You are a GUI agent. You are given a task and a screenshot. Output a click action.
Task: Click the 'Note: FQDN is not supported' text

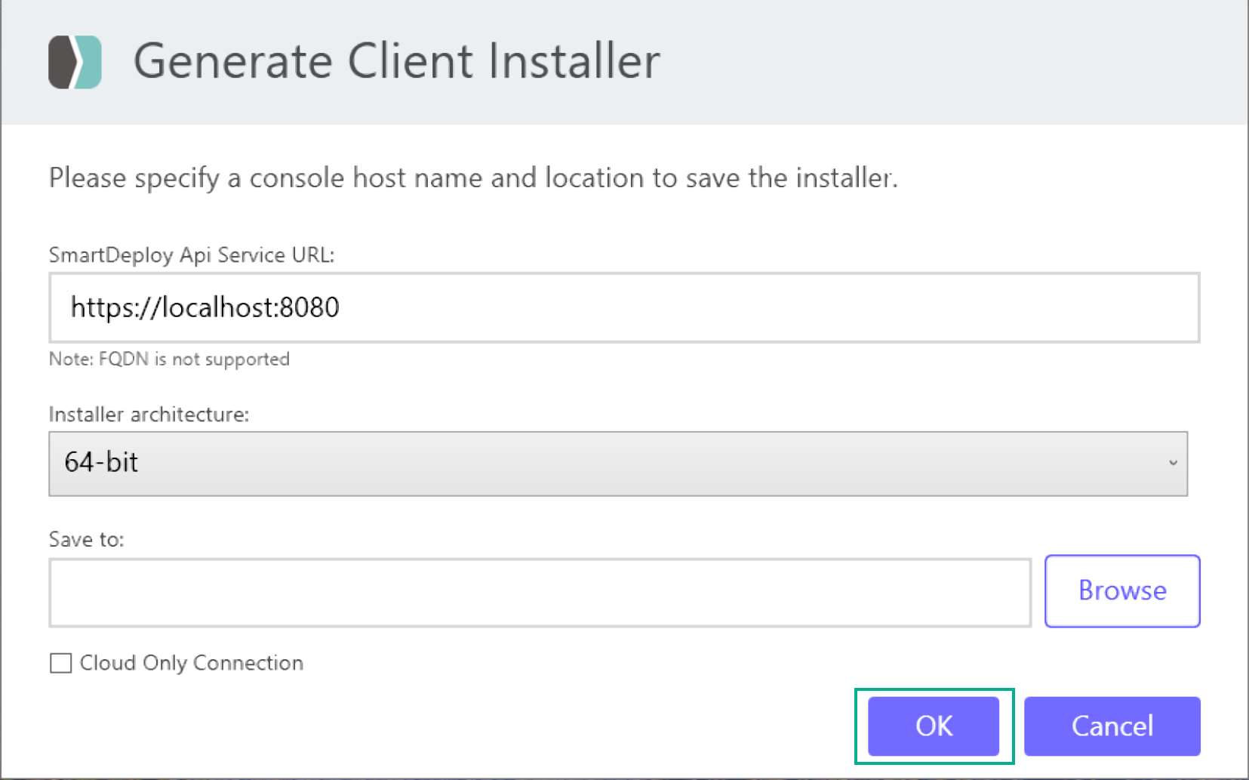169,359
